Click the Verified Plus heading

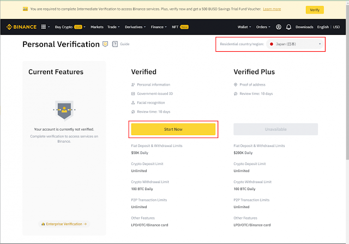(254, 72)
